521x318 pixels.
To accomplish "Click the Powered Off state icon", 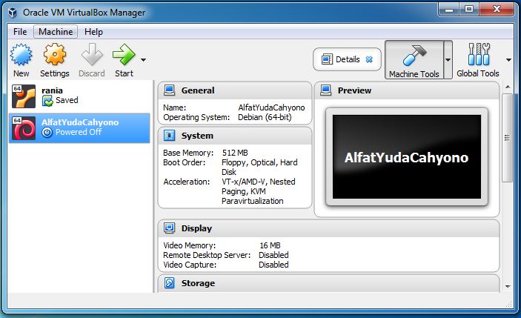I will [47, 133].
